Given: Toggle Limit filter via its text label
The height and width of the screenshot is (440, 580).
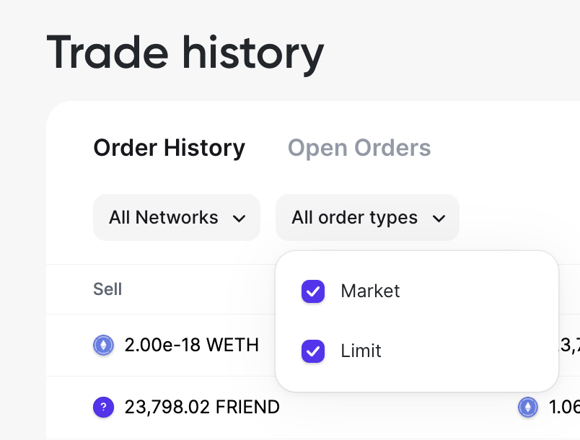Looking at the screenshot, I should (x=361, y=351).
